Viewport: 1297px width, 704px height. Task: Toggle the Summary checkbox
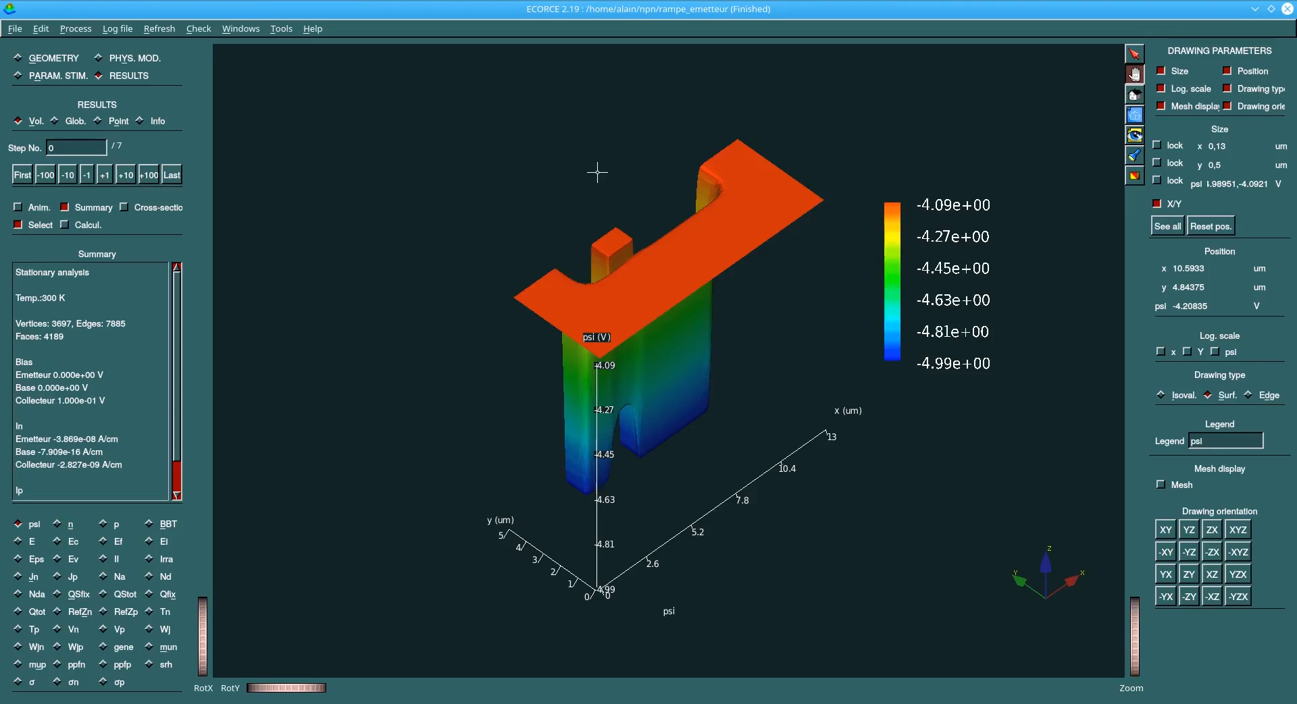pos(65,207)
